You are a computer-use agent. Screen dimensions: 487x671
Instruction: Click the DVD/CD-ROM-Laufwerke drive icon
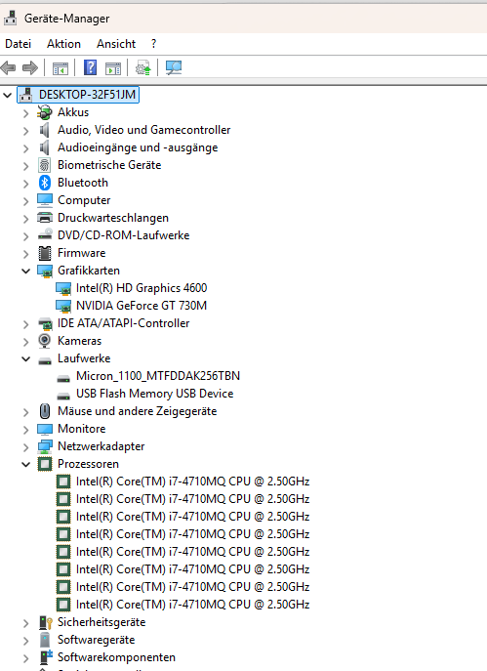45,235
